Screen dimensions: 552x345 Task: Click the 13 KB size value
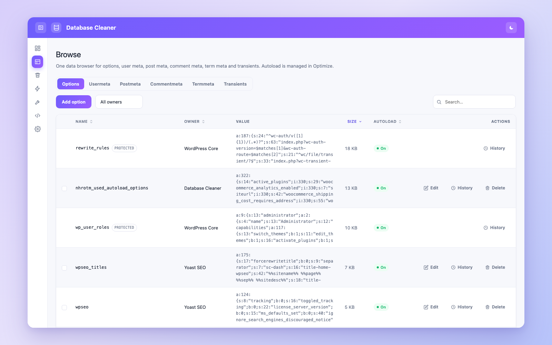click(351, 188)
